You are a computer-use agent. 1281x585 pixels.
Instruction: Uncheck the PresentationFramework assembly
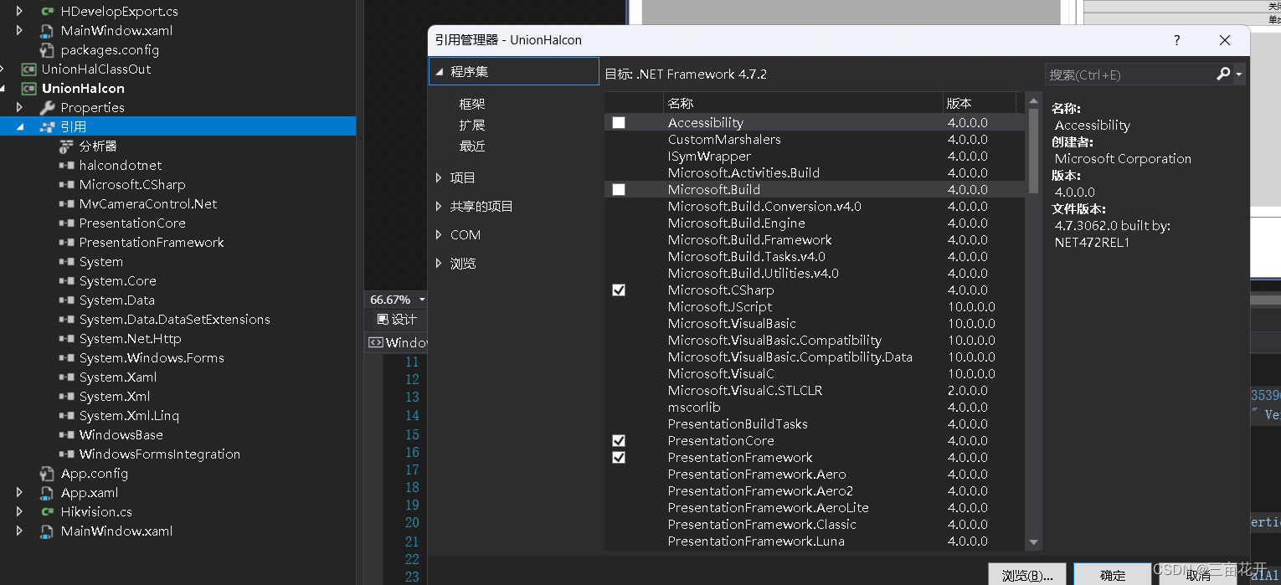(618, 457)
